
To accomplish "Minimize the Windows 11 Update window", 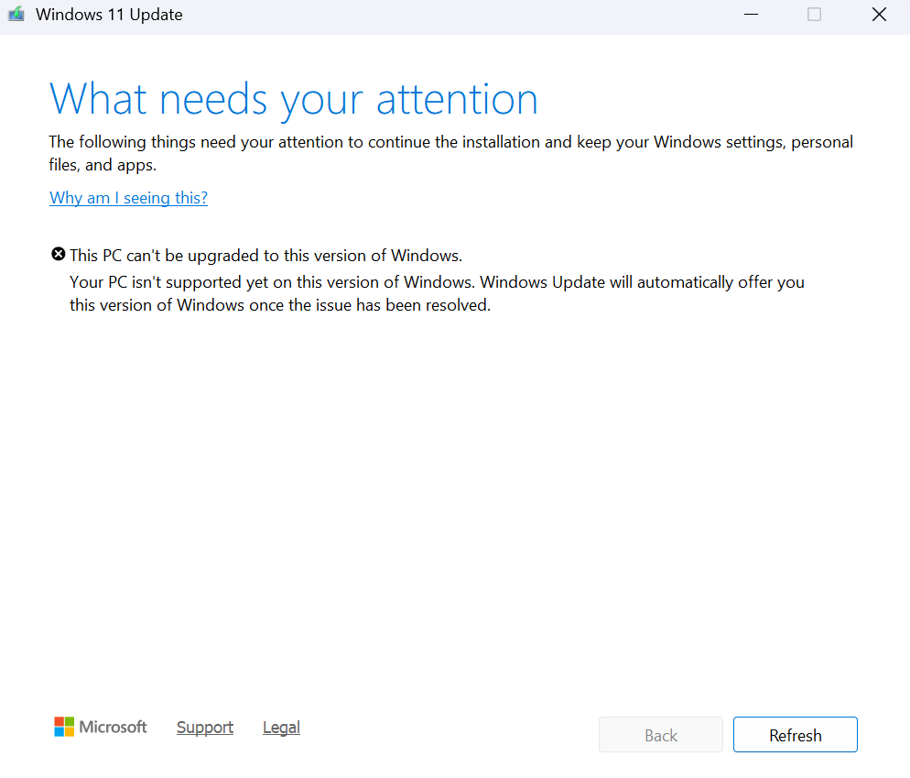I will pyautogui.click(x=751, y=15).
